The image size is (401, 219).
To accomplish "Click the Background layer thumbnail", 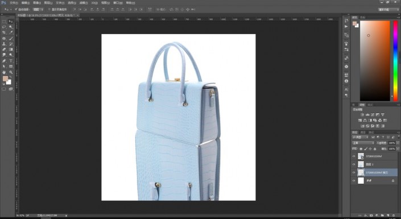I will [x=361, y=181].
